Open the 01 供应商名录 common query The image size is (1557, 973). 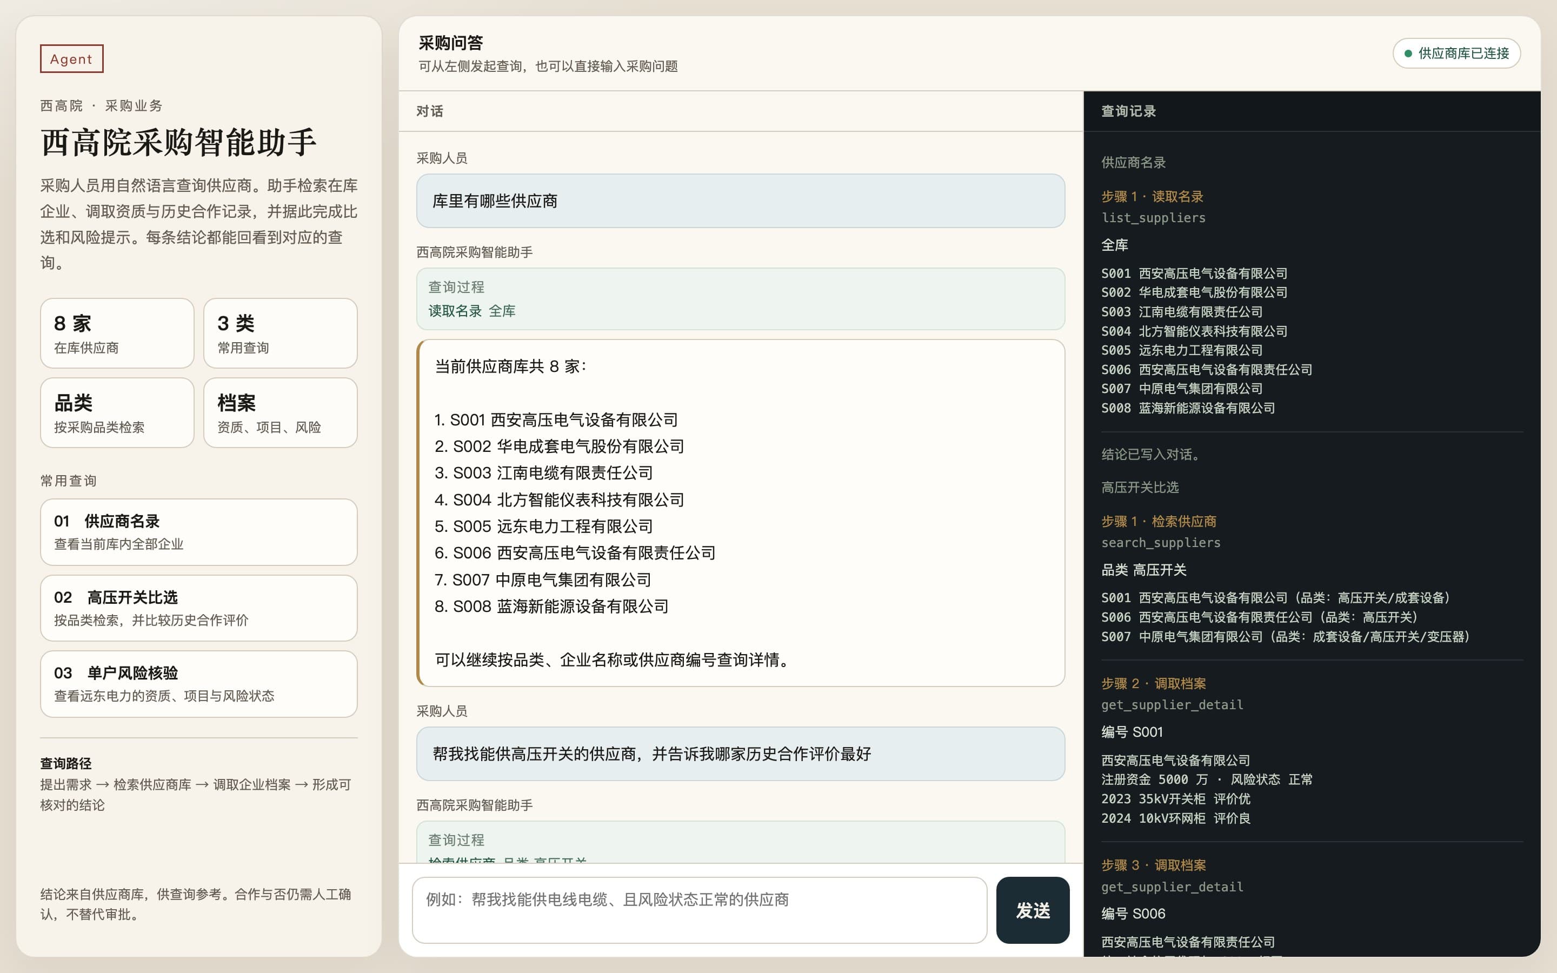tap(199, 532)
